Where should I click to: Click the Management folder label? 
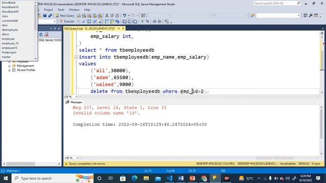[25, 66]
